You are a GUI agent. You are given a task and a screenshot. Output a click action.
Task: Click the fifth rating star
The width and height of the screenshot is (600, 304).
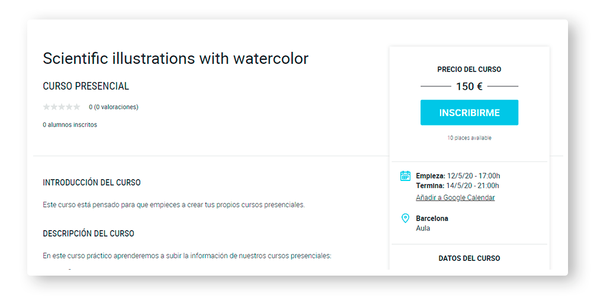pyautogui.click(x=76, y=107)
